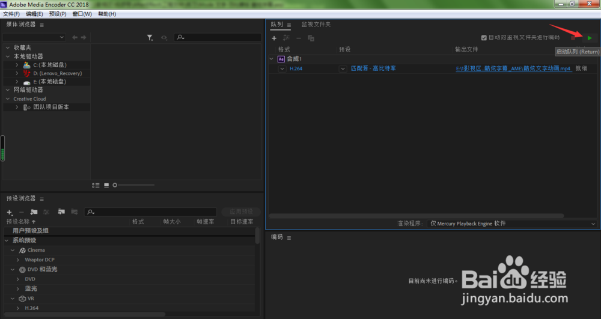Open the Media Browser panel menu icon

(42, 25)
